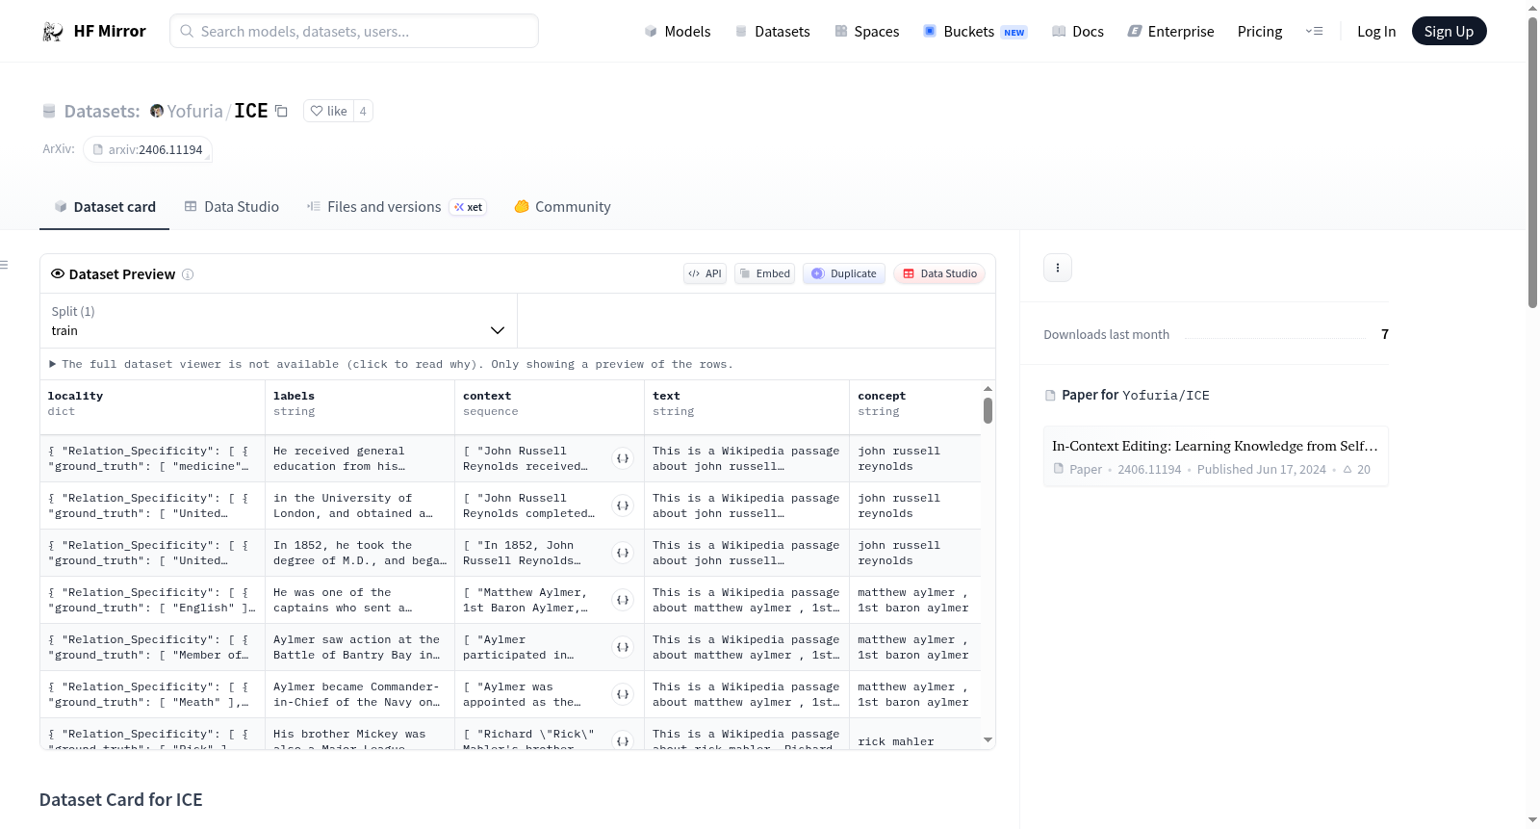Go to Models in the navigation
The width and height of the screenshot is (1540, 829).
click(x=678, y=32)
